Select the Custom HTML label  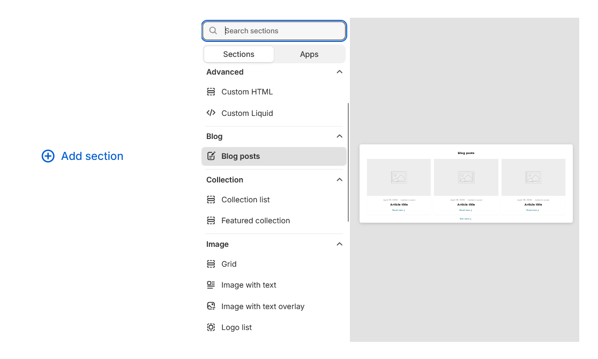247,92
